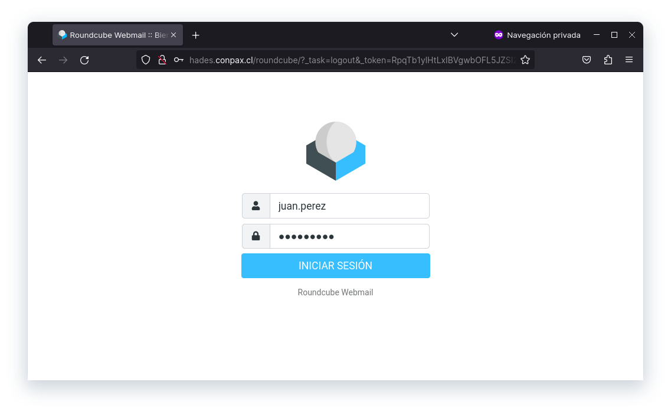Click the forward navigation arrow
Viewport: 671px width, 414px height.
tap(63, 60)
